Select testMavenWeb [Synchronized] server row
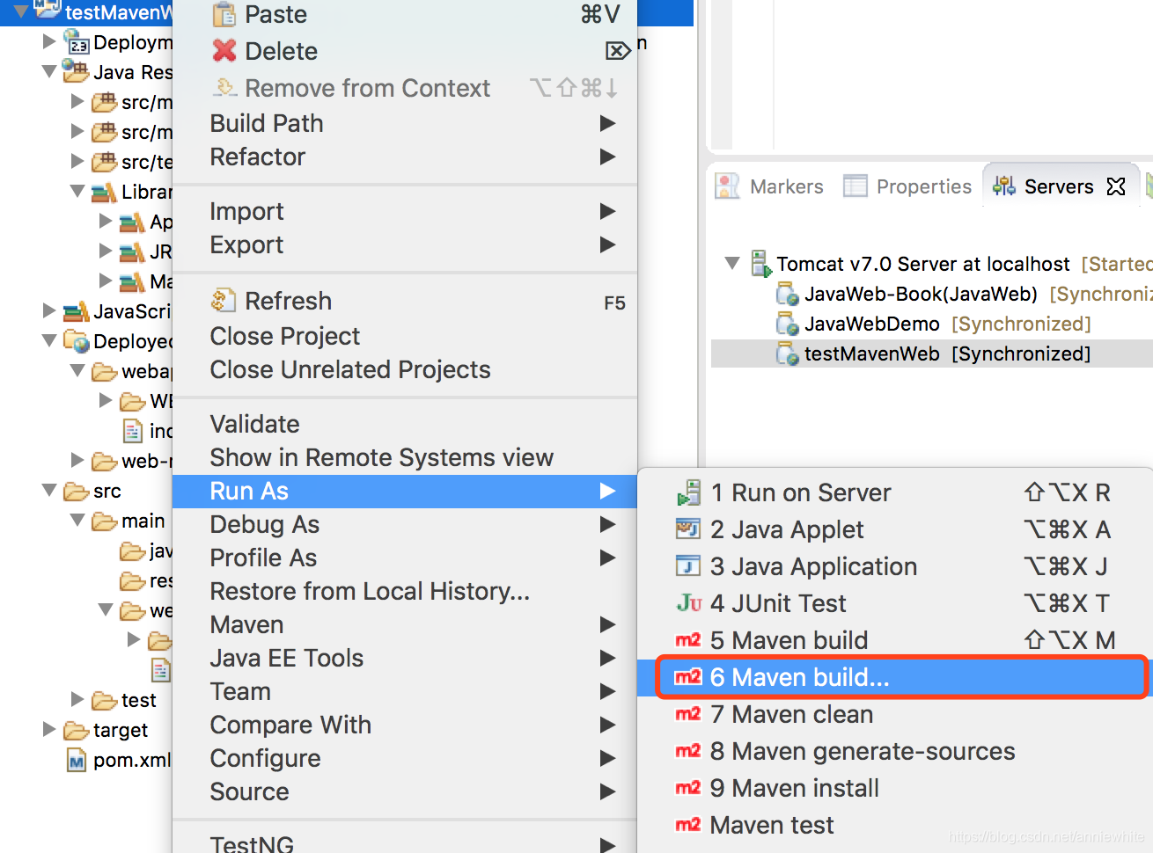This screenshot has height=853, width=1153. [932, 354]
